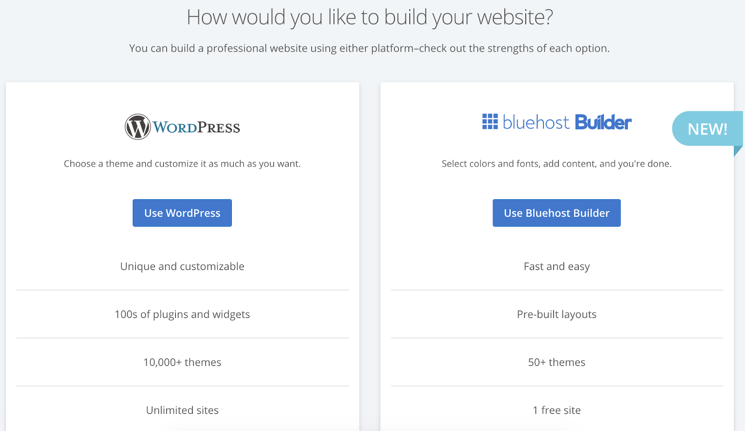Select the 10,000+ themes row

click(x=182, y=363)
